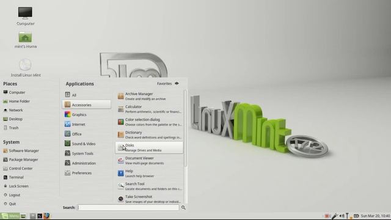Click the Computer desktop icon

(25, 13)
